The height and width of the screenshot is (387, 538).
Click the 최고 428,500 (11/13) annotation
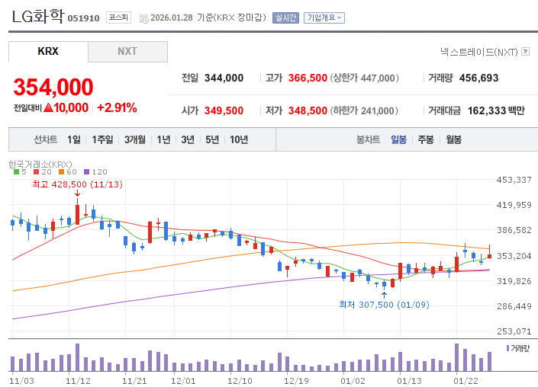(x=77, y=184)
